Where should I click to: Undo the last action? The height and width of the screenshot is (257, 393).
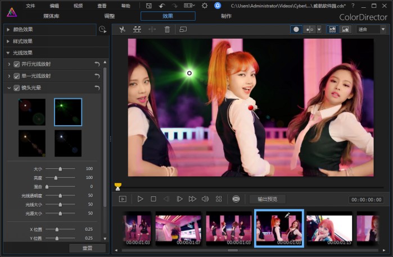(x=162, y=6)
